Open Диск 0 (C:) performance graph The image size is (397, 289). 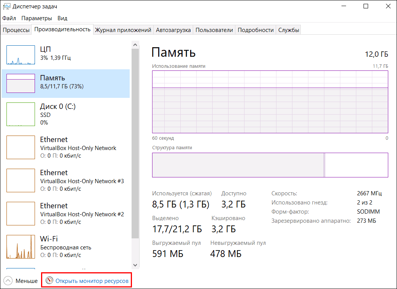coord(21,114)
